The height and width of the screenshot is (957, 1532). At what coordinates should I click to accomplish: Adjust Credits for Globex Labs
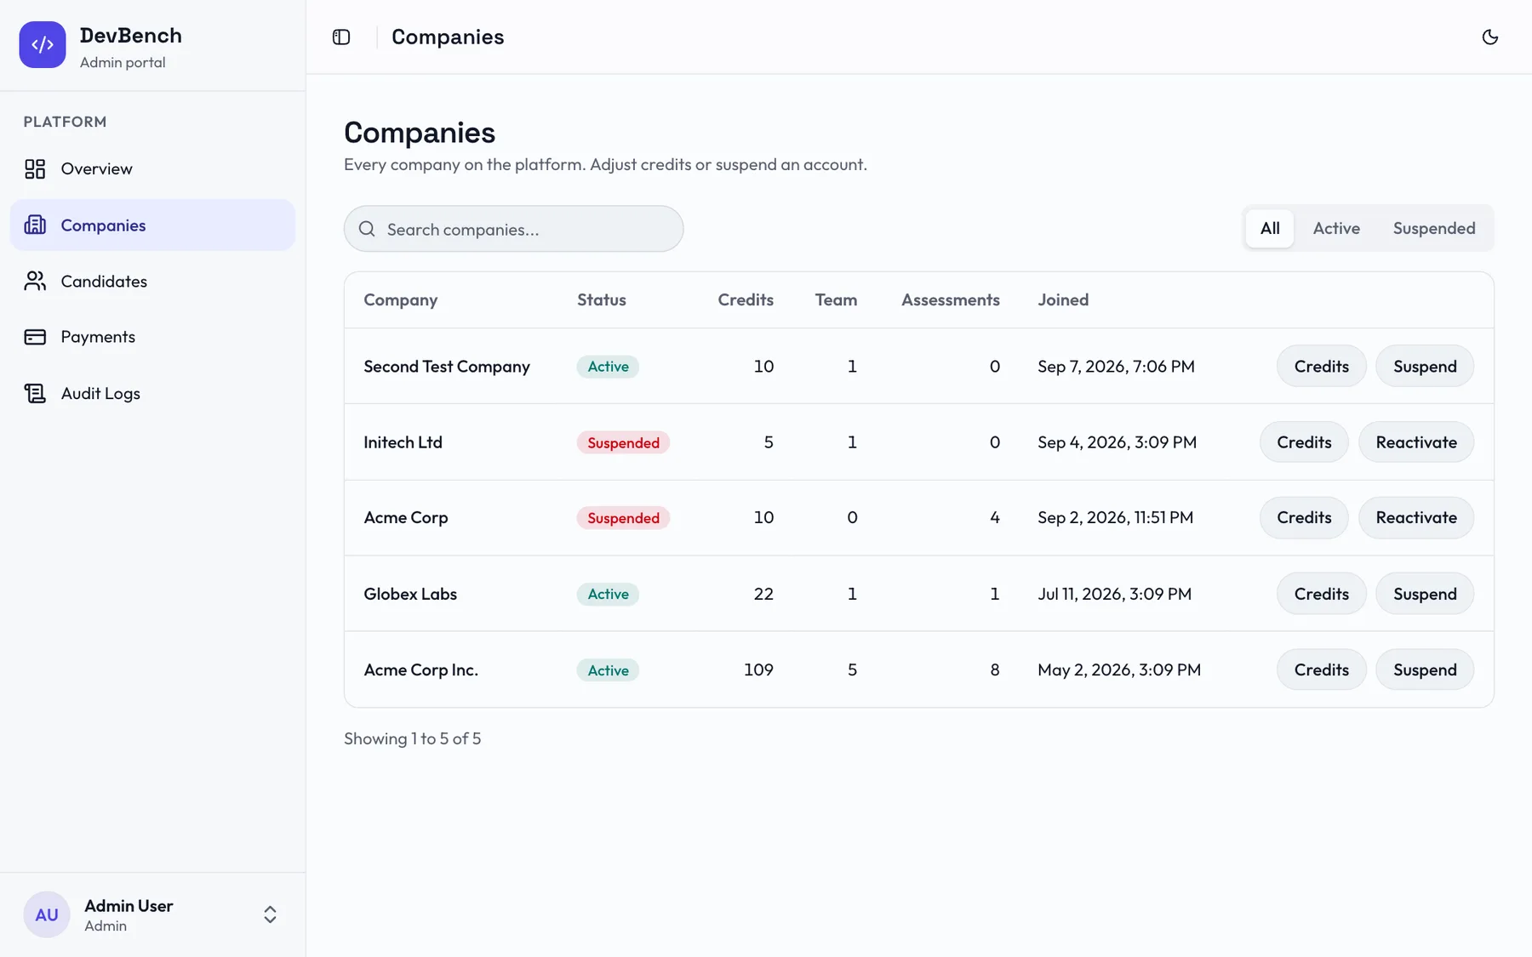pos(1321,594)
